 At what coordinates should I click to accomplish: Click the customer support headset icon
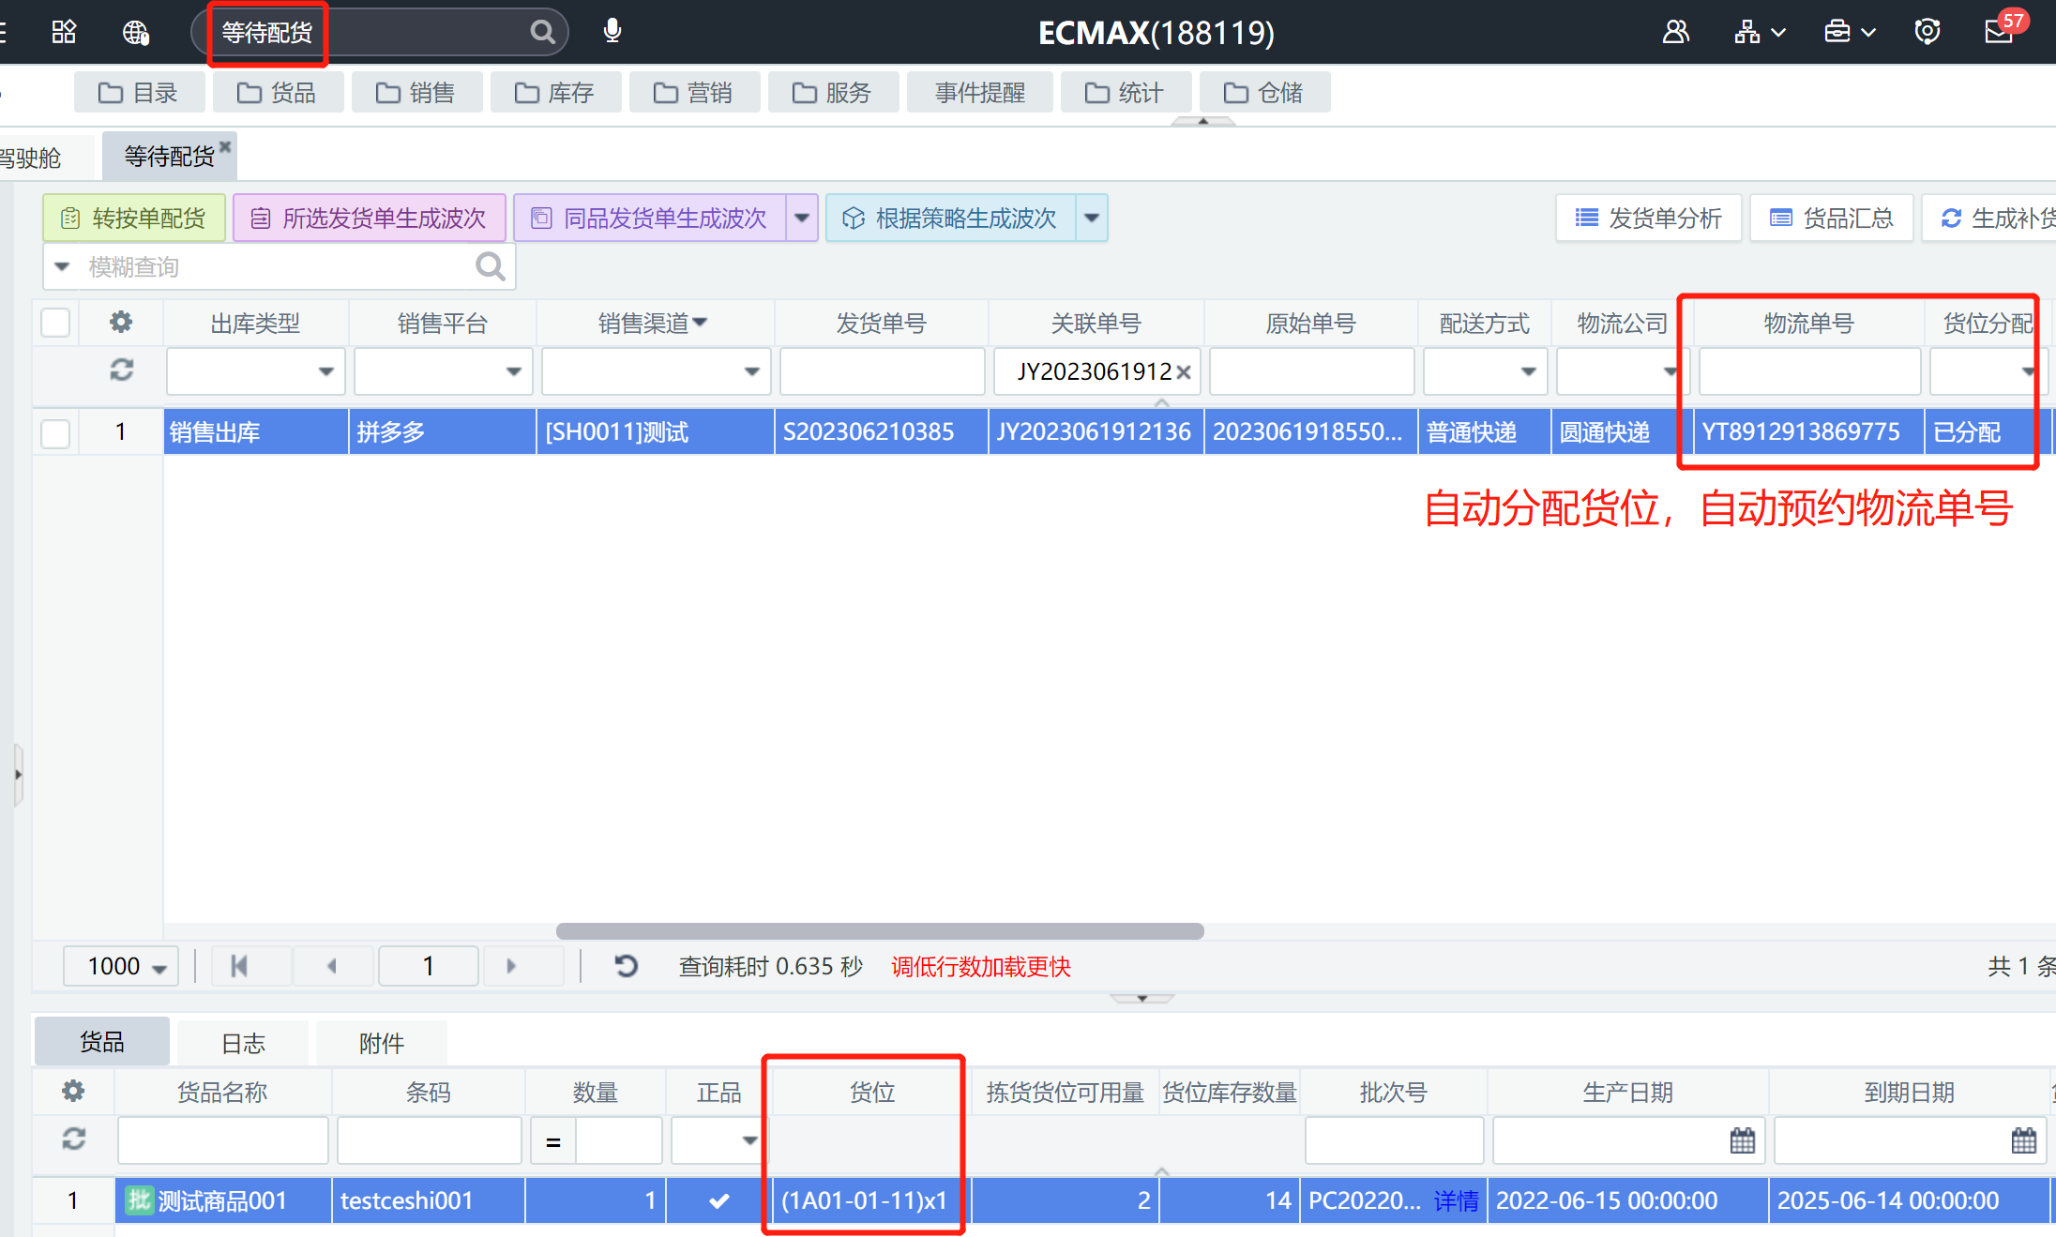(x=1927, y=32)
